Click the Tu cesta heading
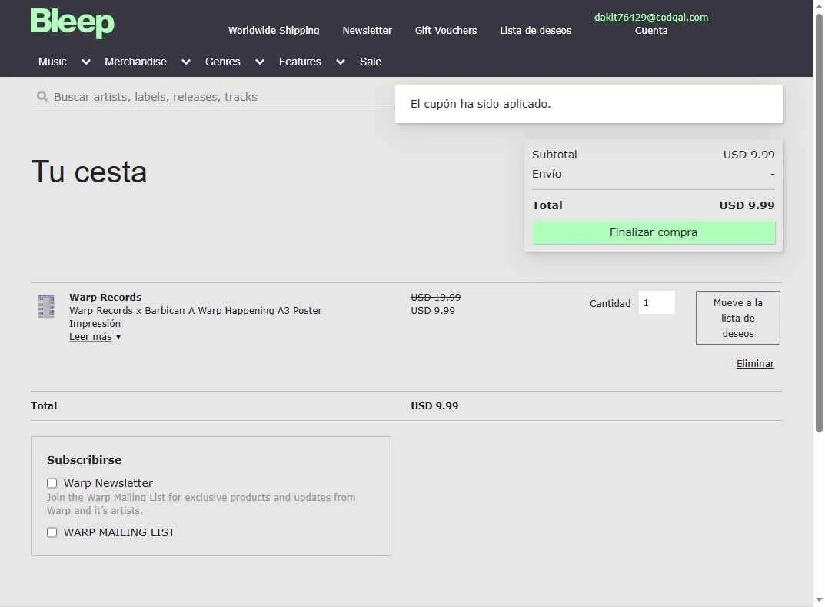 coord(89,172)
